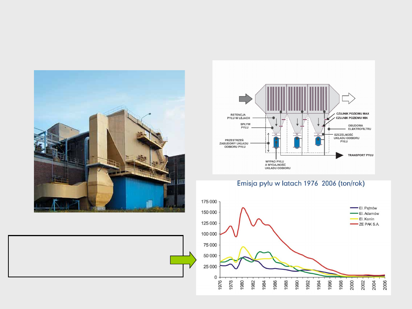
Task: Select the power plant building photo
Action: 109,141
